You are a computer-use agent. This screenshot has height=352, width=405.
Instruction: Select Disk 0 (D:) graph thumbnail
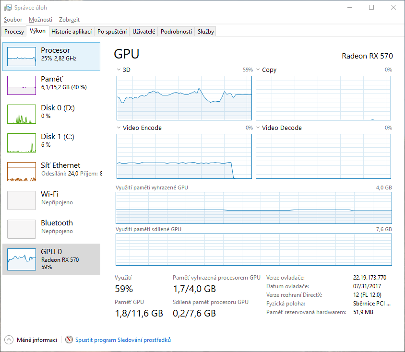pos(22,114)
